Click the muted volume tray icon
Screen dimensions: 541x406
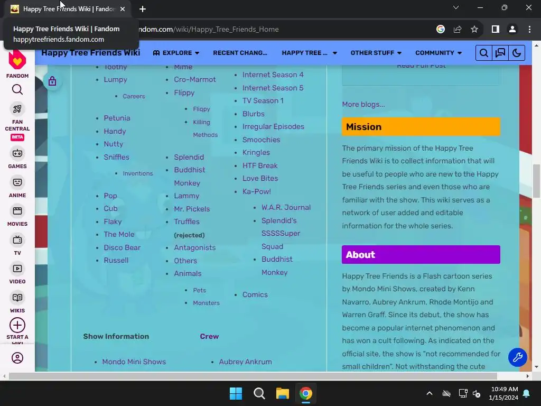pyautogui.click(x=477, y=393)
